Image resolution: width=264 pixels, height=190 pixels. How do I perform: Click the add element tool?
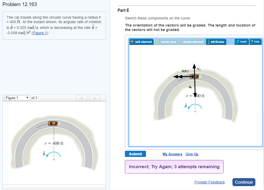pos(141,42)
